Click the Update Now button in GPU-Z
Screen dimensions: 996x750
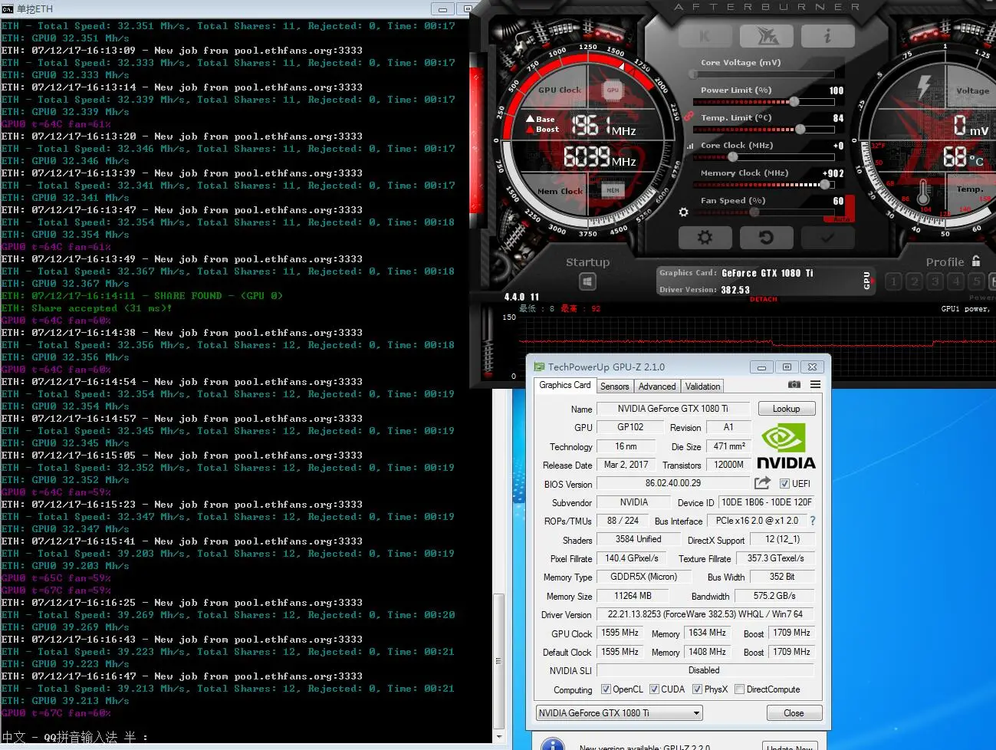click(790, 746)
